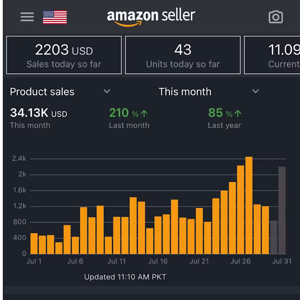Expand the Product sales dropdown chevron
Viewport: 300px width, 300px height.
[x=107, y=91]
